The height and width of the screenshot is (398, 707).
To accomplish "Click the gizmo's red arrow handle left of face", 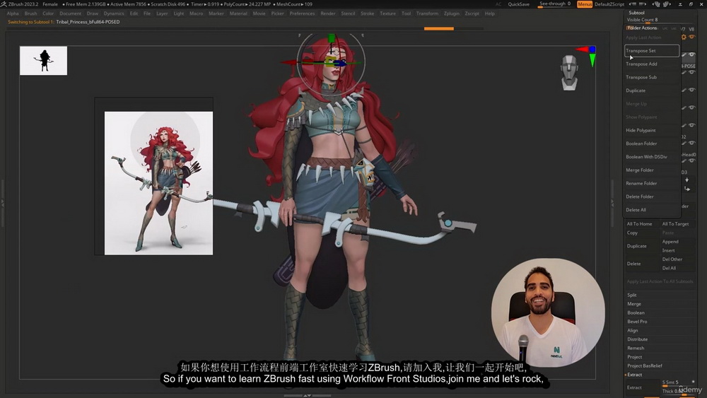I will (x=288, y=63).
